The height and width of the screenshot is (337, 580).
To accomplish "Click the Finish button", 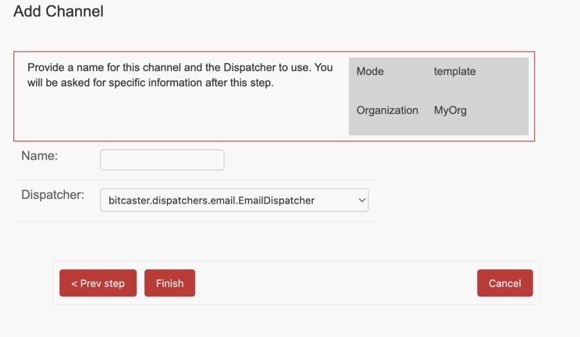I will coord(169,283).
